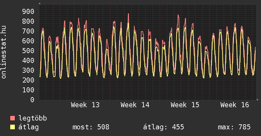
Task: Click the yellow átlag legend swatch
Action: coord(12,127)
